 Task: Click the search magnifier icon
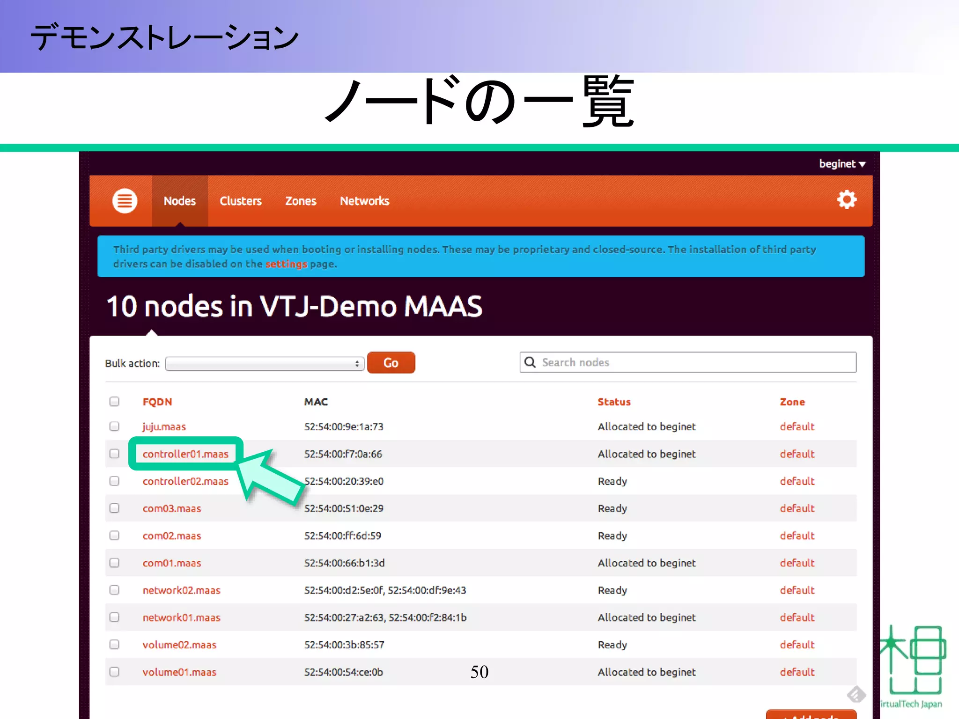click(530, 362)
